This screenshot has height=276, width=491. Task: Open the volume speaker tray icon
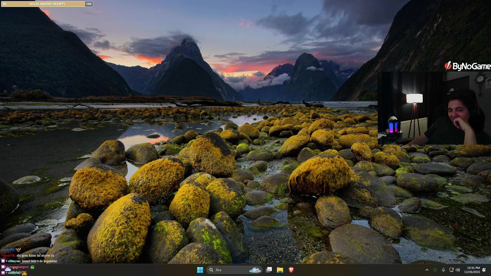pos(458,270)
